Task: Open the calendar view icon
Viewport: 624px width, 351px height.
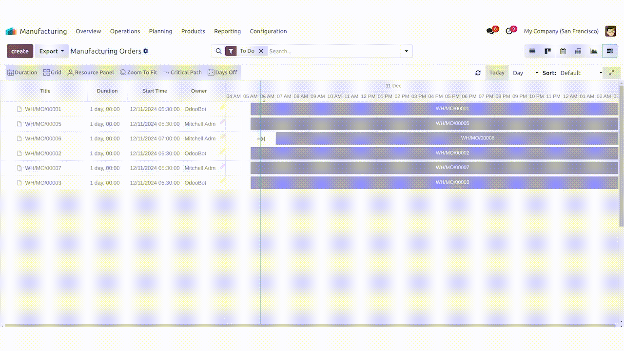Action: point(563,51)
